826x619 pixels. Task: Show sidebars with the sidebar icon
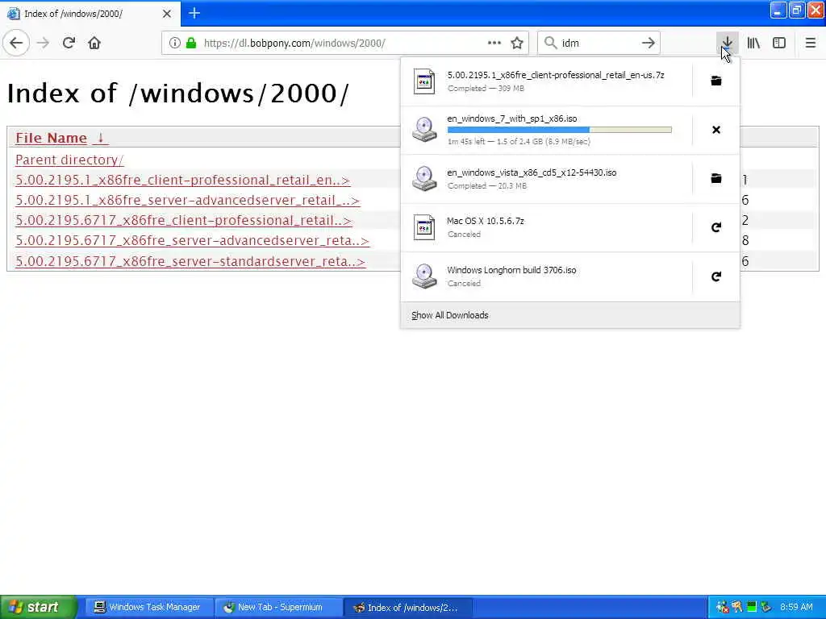(779, 43)
